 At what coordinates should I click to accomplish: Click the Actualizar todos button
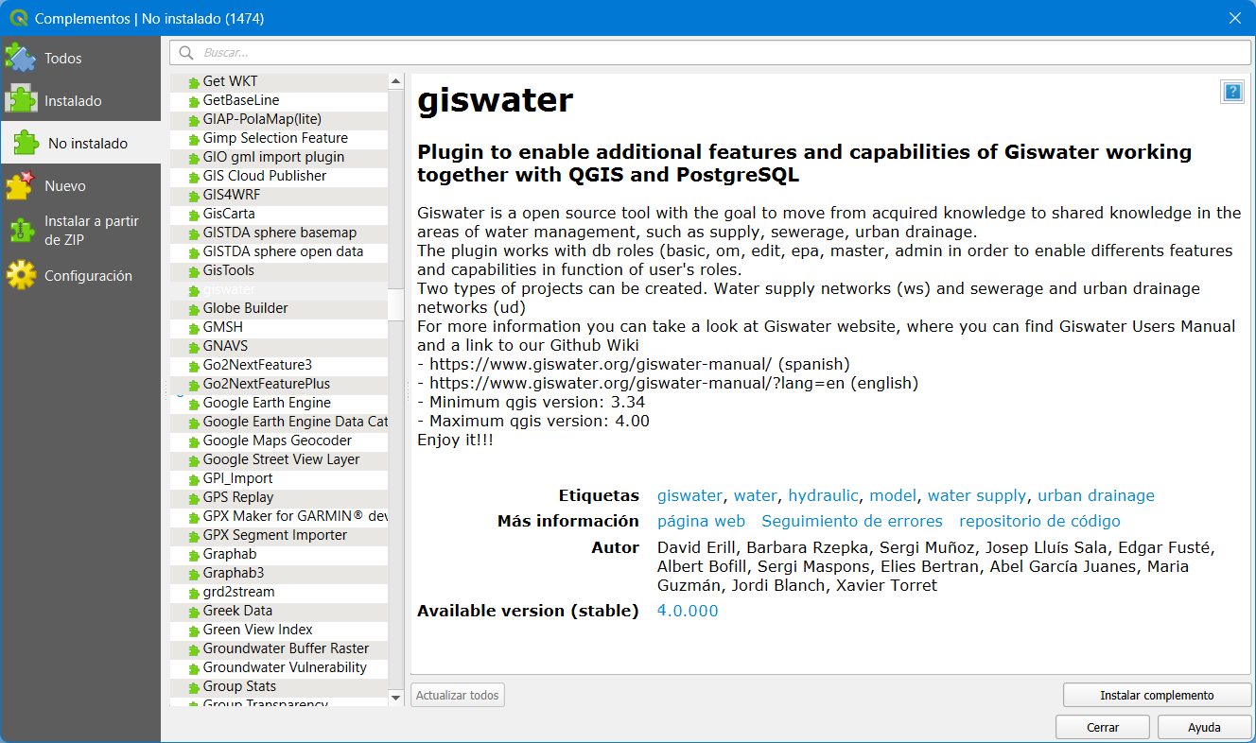tap(457, 695)
